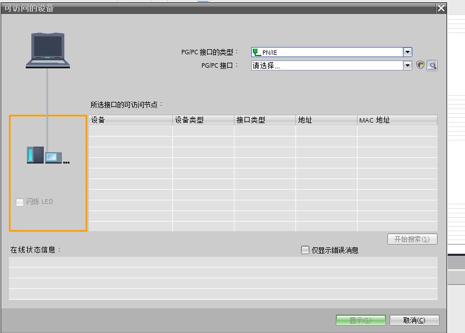Screen dimensions: 465x333
Task: Click the shield icon beside PG/PC 接口
Action: [x=421, y=65]
